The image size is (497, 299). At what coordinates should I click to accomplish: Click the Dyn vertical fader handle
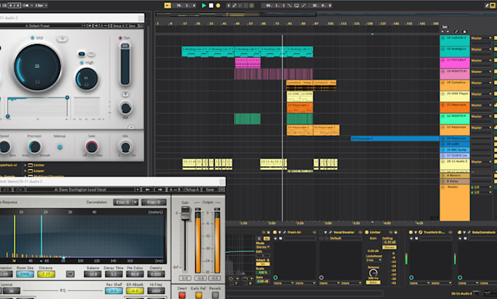(125, 46)
